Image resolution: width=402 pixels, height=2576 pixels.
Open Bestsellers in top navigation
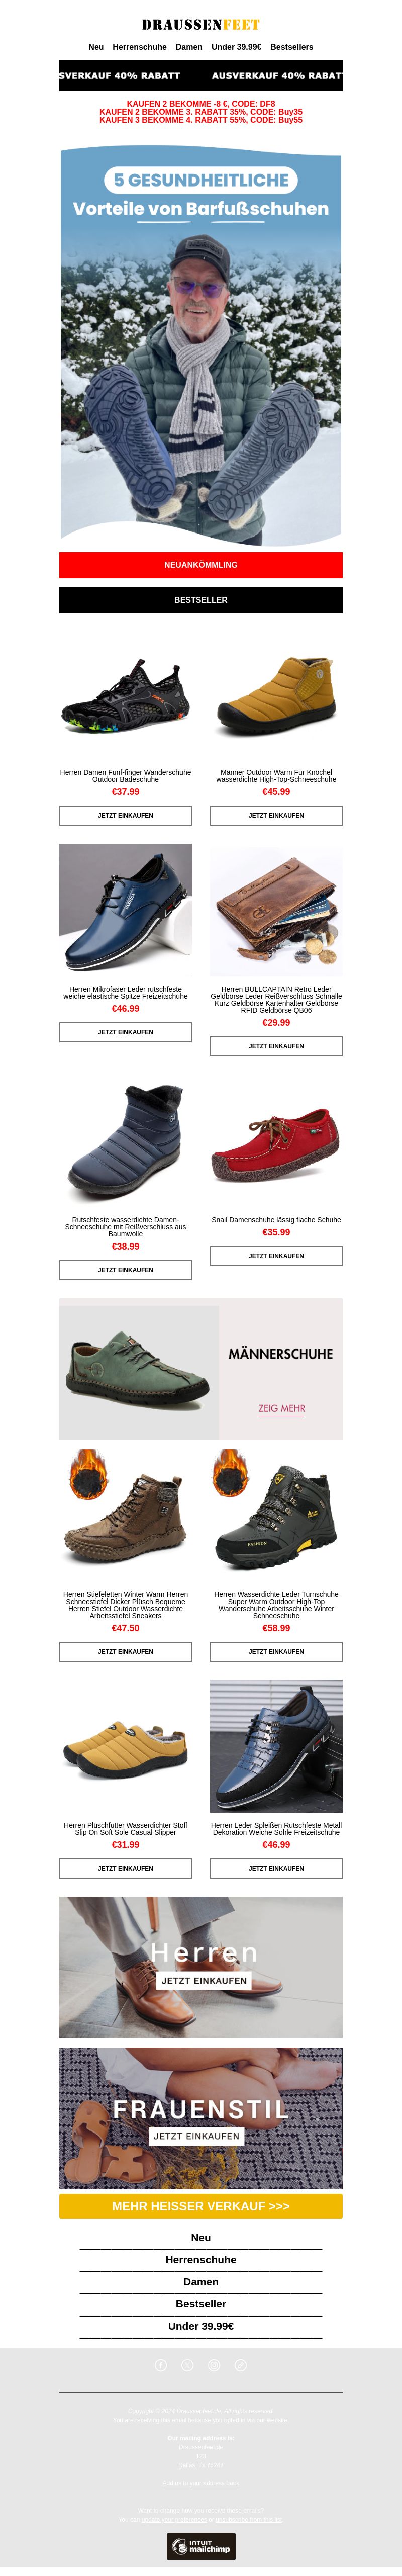point(292,47)
